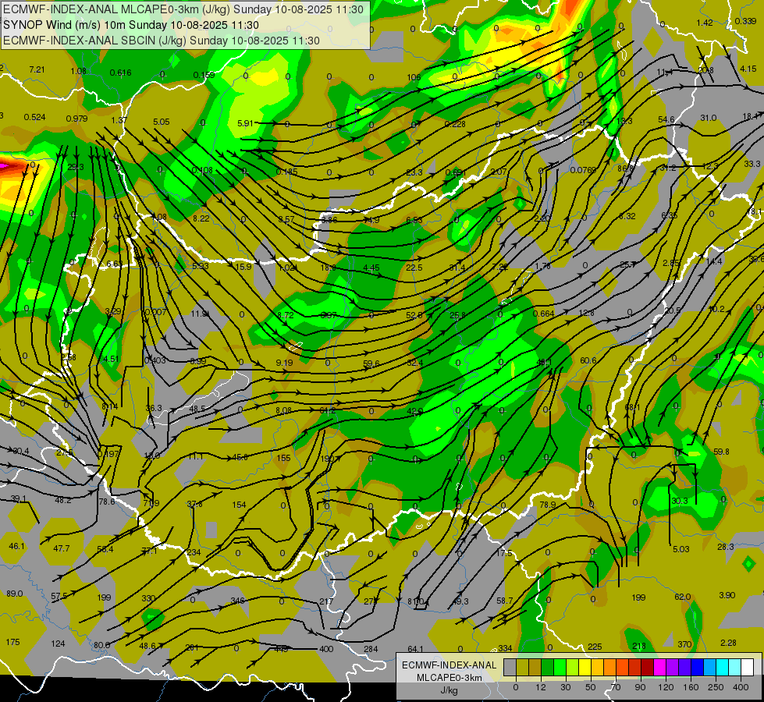The image size is (764, 702).
Task: Click the map value 78.9
Action: 548,505
